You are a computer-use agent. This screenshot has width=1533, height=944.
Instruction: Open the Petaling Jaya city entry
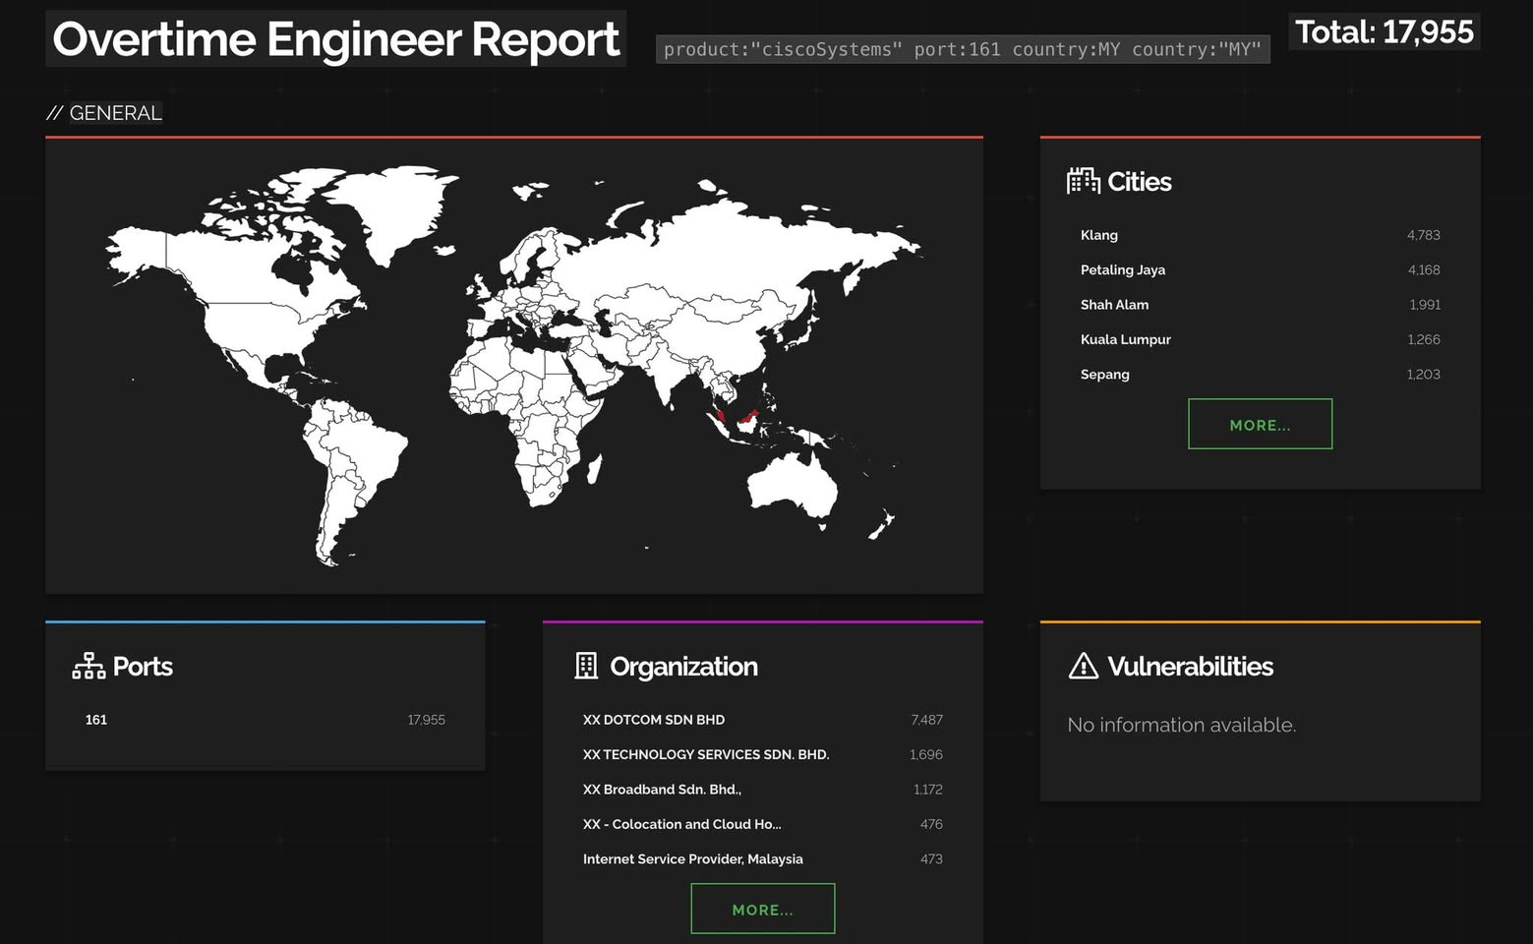1122,269
